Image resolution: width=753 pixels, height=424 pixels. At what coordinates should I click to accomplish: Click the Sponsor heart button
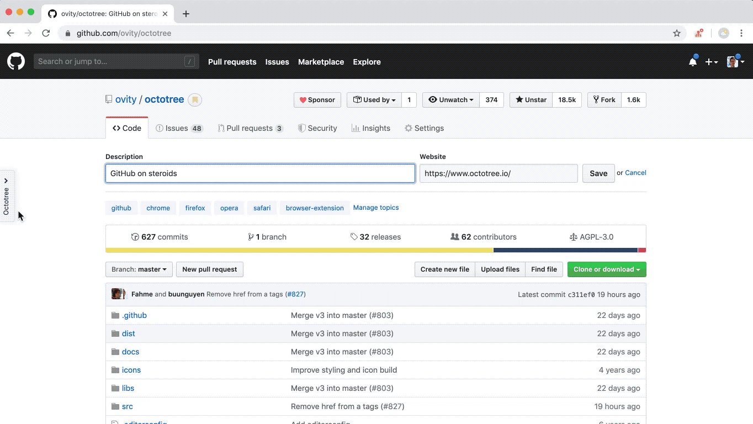317,100
